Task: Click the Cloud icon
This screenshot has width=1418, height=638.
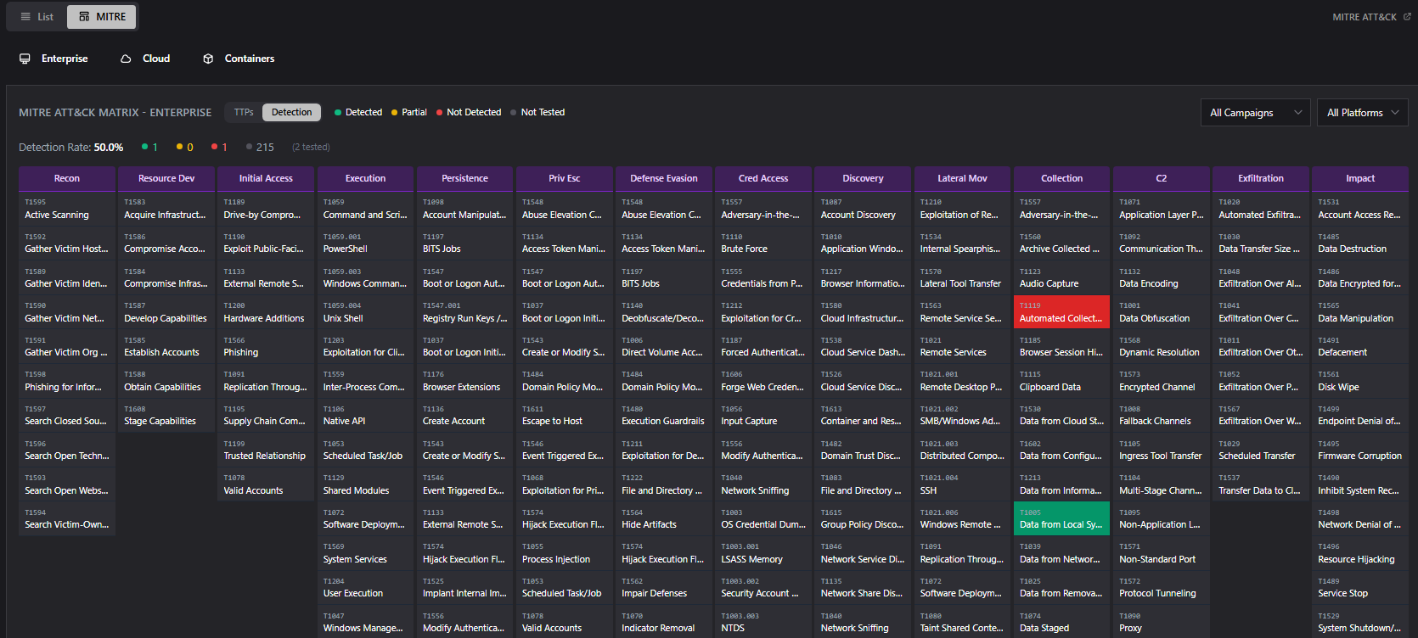Action: (126, 59)
